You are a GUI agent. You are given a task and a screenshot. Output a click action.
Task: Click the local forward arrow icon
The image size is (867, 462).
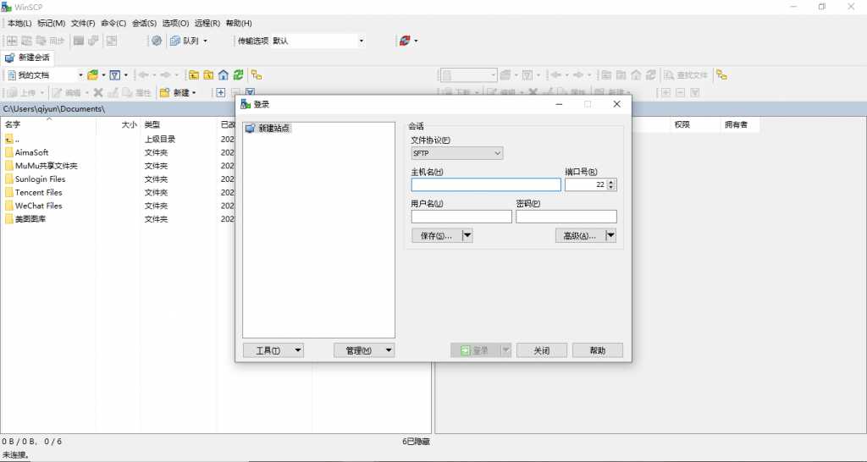pos(165,75)
